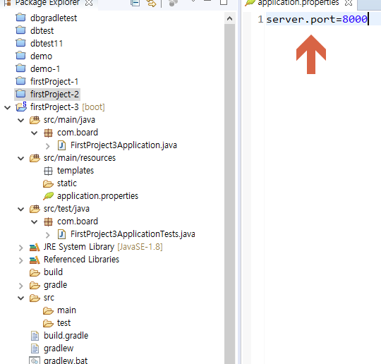This screenshot has height=364, width=381.
Task: Click the Java file icon of FirstProject3Application.java
Action: coord(61,145)
